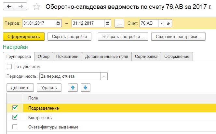Move selected field down with blue arrow

pos(86,87)
